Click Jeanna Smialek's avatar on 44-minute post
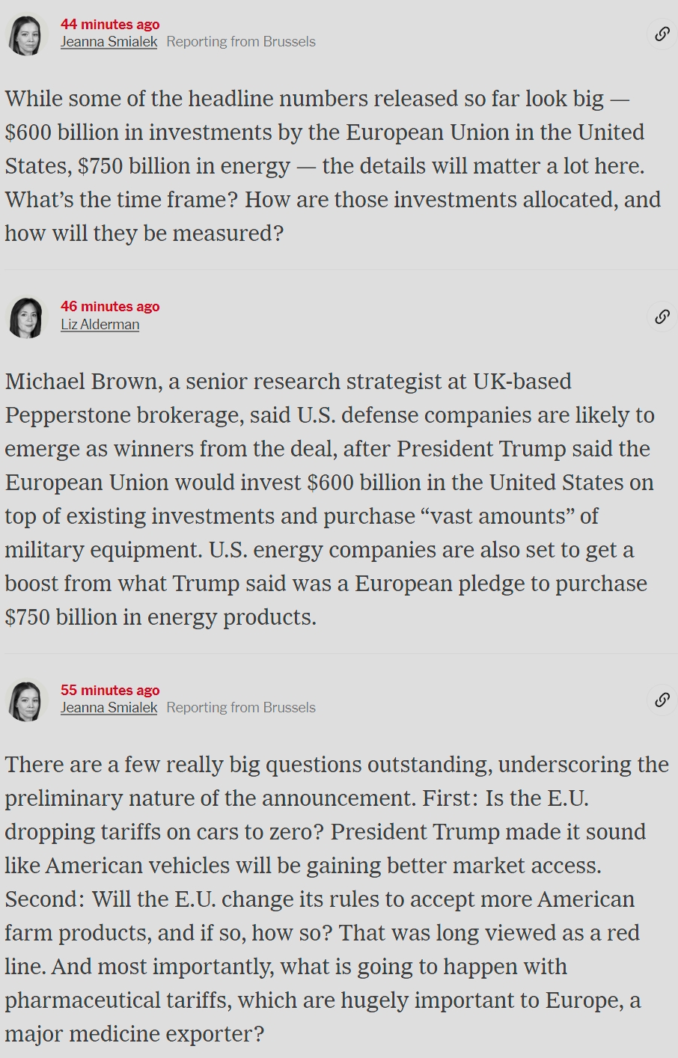The image size is (678, 1058). click(x=26, y=34)
